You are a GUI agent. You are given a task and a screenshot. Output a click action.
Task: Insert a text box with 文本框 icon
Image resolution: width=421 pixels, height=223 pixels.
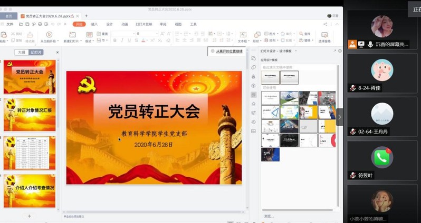243,35
